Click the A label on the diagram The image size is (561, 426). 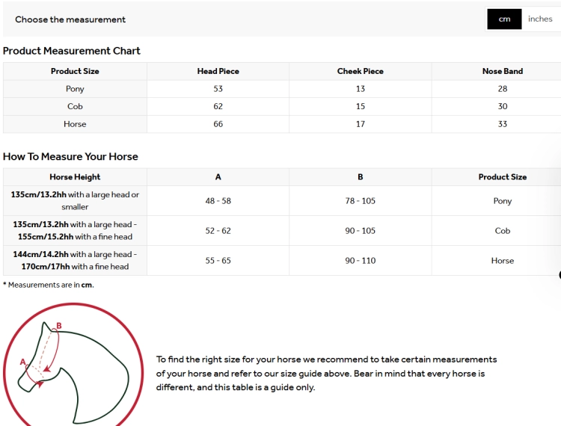[23, 362]
